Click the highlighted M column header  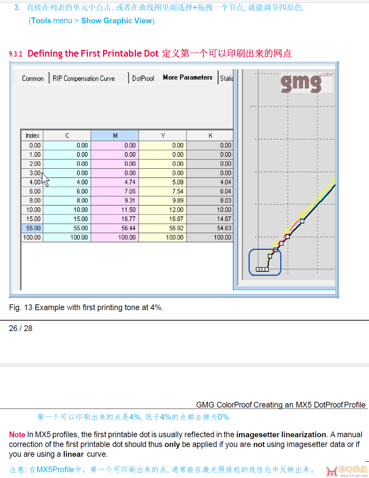pyautogui.click(x=115, y=136)
